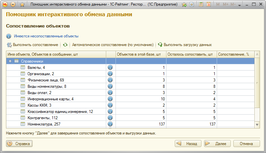Click the table scrollbar down arrow
The image size is (266, 153).
click(257, 124)
